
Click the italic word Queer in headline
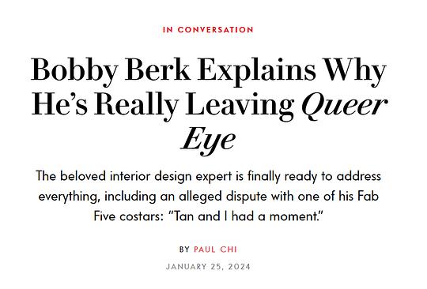[x=345, y=105]
